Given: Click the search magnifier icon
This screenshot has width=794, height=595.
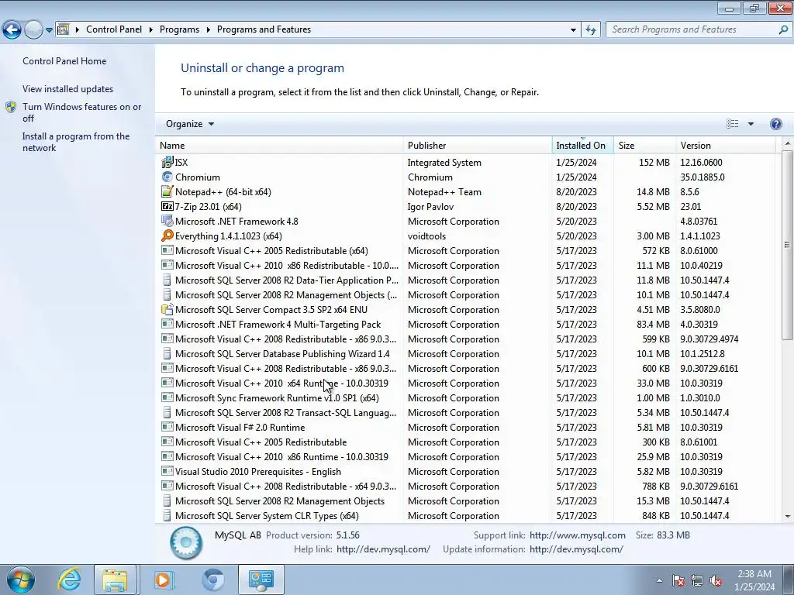Looking at the screenshot, I should click(783, 29).
